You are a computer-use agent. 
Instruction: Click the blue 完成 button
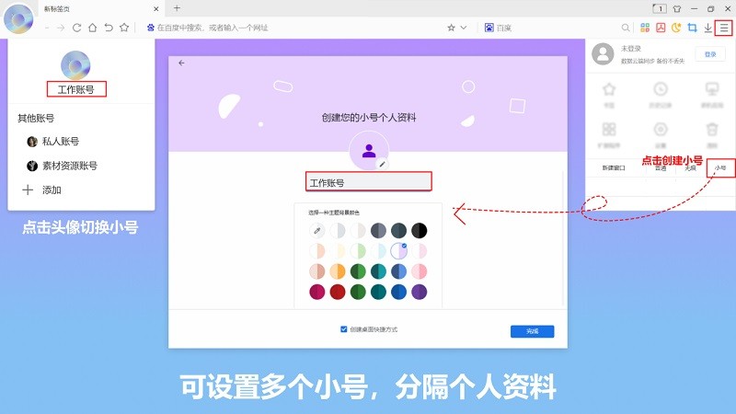pyautogui.click(x=533, y=331)
